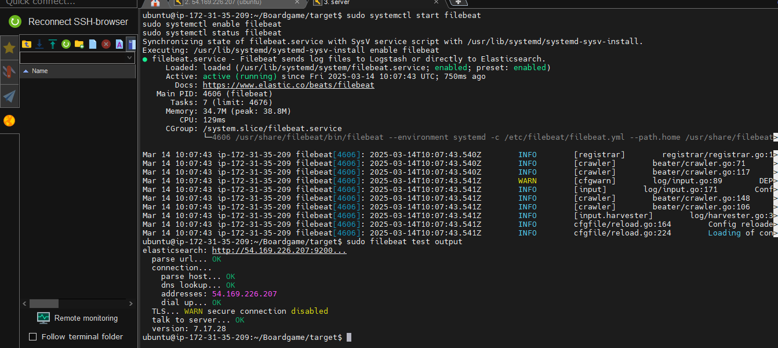Click 'dns lookup... OK' line
Image resolution: width=778 pixels, height=348 pixels.
[198, 285]
